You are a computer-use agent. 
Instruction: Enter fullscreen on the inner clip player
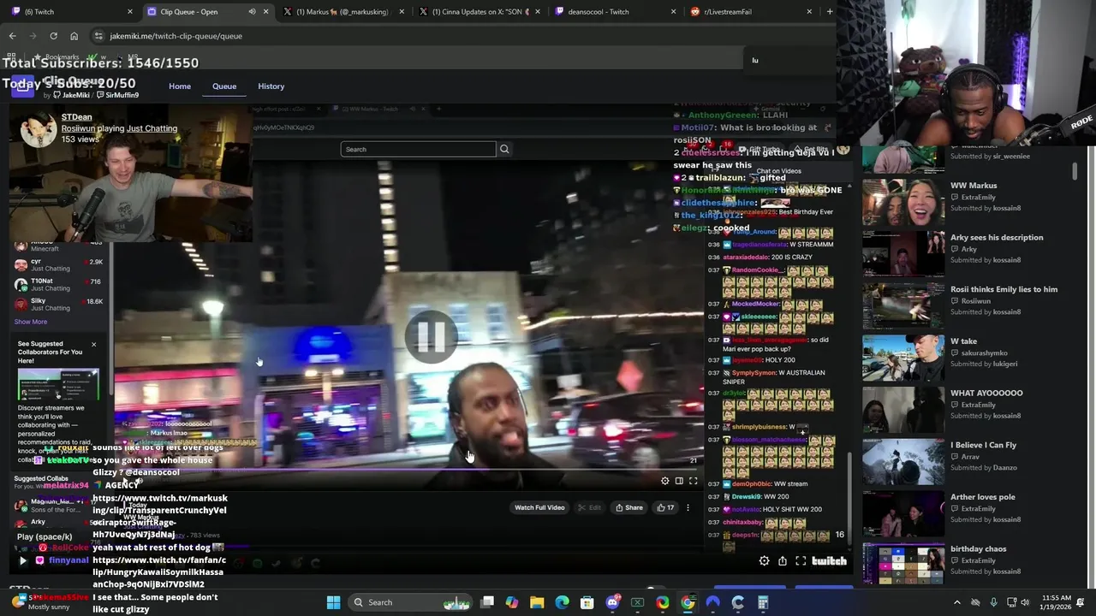point(694,481)
